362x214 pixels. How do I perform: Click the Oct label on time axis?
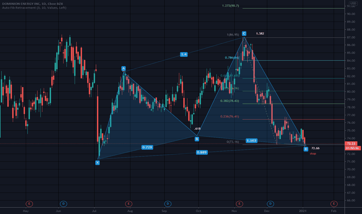[x=198, y=211]
